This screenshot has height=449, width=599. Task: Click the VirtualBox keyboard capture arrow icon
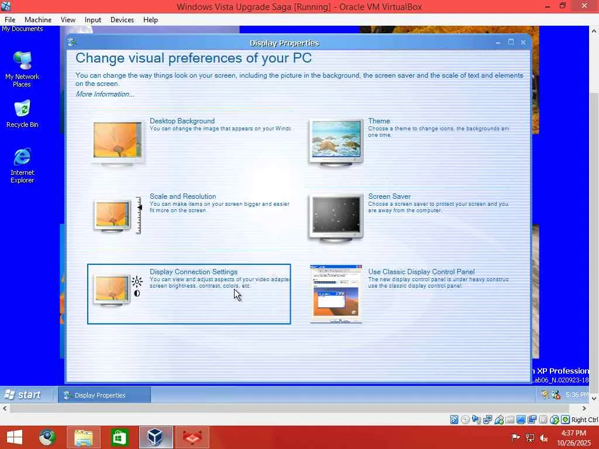(566, 420)
